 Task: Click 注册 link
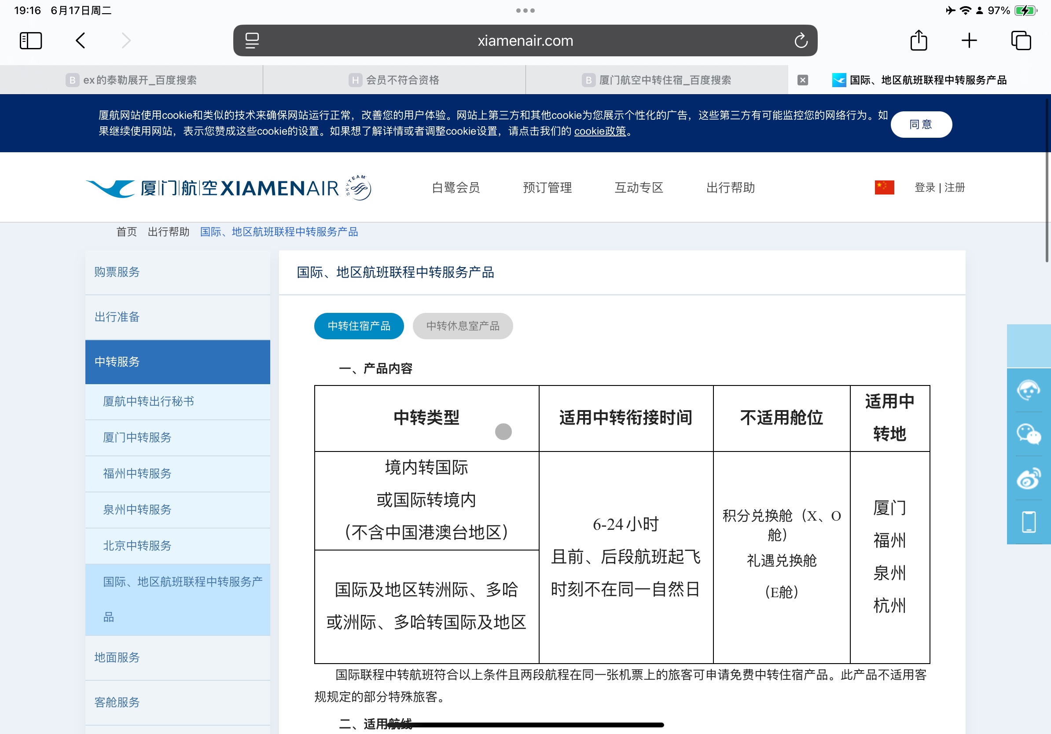point(955,187)
